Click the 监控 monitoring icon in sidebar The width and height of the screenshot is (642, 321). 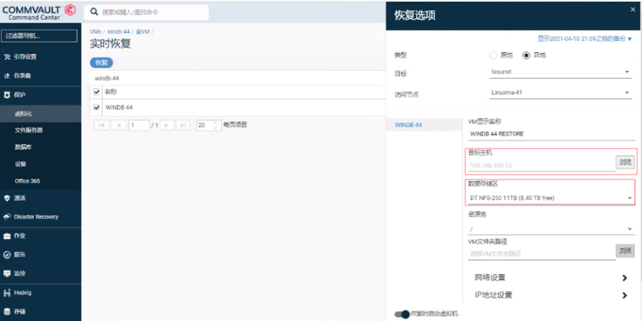7,273
